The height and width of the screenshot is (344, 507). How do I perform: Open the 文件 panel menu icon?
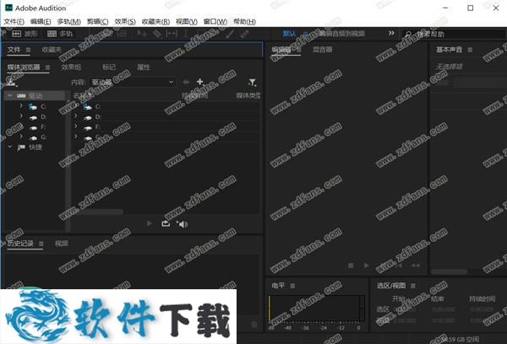click(28, 50)
